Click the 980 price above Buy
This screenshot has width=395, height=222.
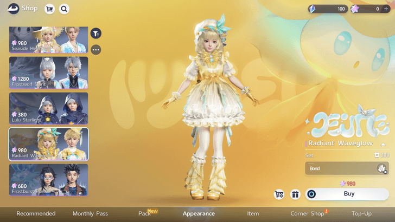[348, 184]
